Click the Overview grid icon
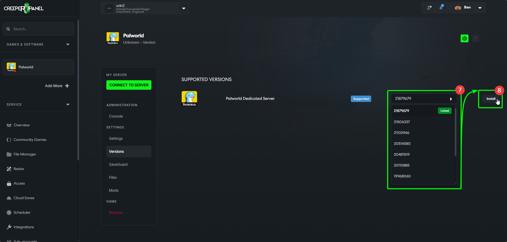This screenshot has height=242, width=507. (9, 125)
